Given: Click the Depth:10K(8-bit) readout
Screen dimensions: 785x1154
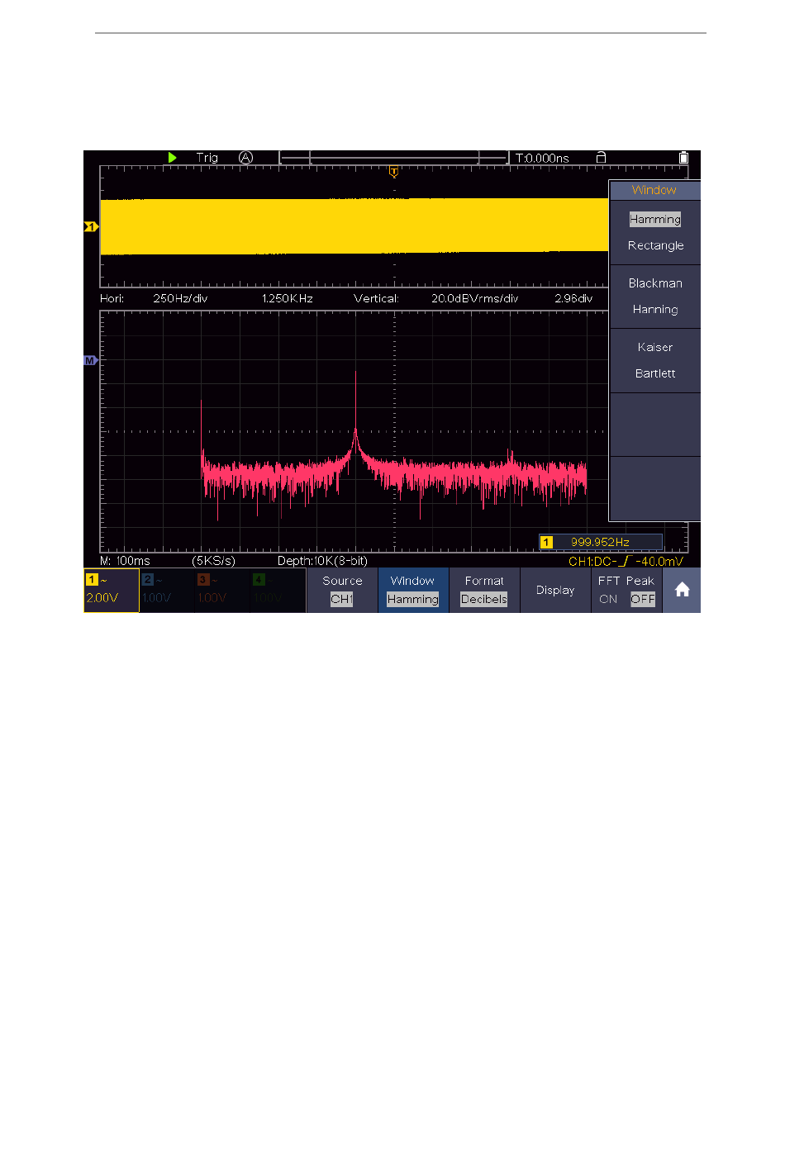Looking at the screenshot, I should coord(322,561).
